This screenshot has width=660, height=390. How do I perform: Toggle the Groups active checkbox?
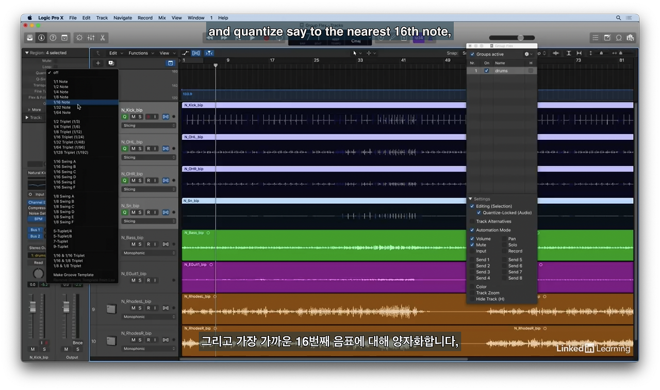pos(472,54)
